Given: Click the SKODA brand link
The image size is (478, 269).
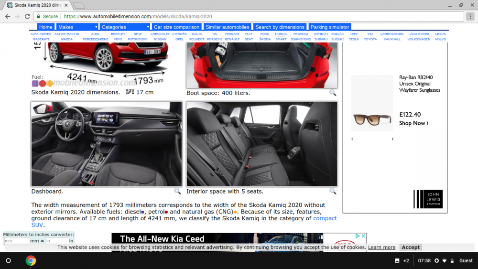Looking at the screenshot, I should tap(265, 39).
